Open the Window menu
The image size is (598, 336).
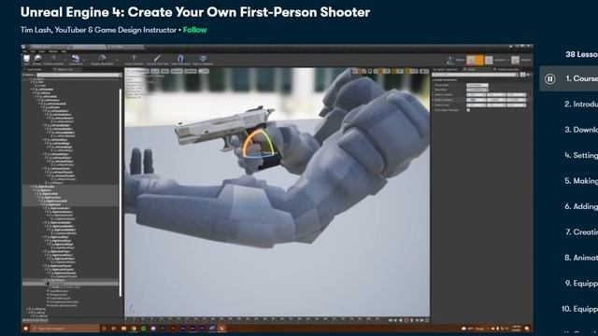(53, 51)
